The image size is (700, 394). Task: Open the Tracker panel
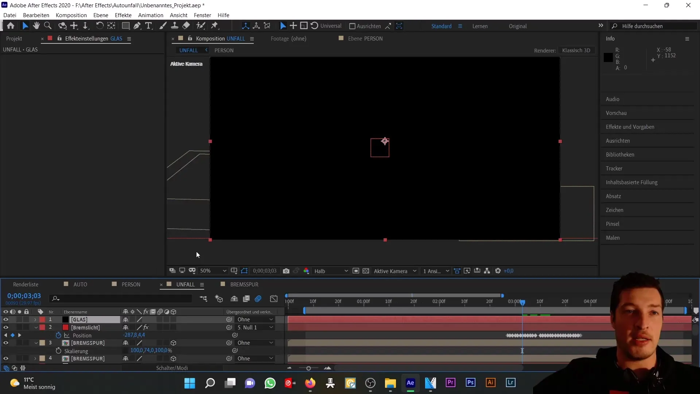614,169
